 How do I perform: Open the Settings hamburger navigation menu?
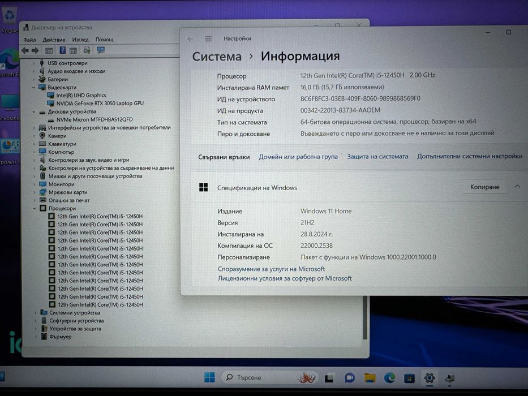click(x=208, y=38)
